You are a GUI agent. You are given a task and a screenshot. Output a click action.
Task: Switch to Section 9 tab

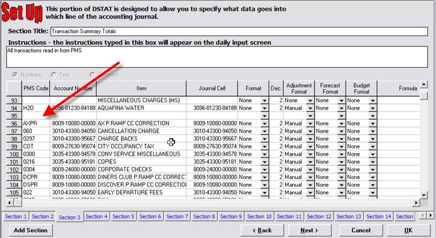pos(231,216)
